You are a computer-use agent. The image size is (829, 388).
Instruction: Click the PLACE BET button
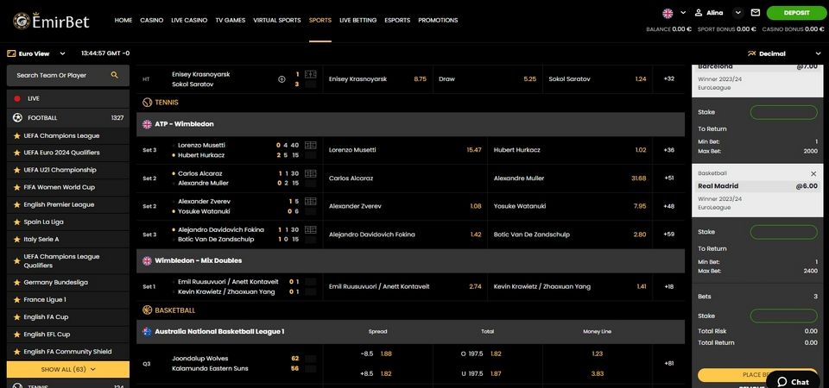(757, 375)
